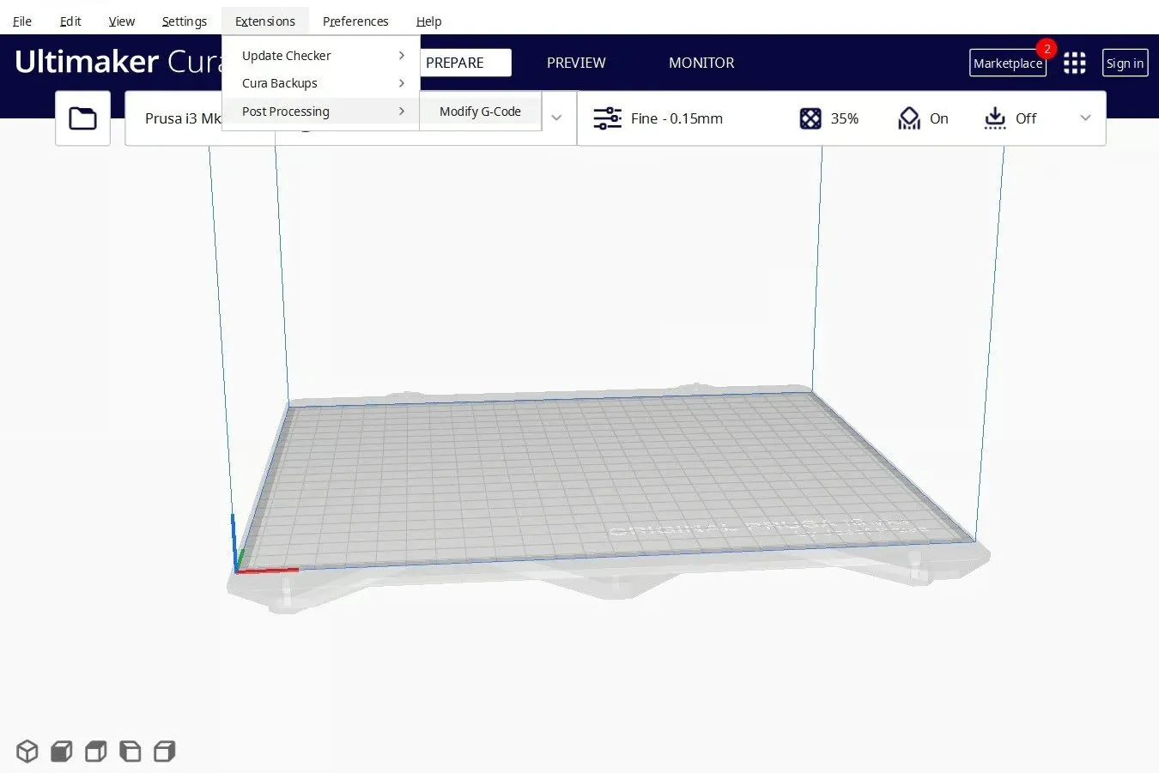Open the Update Checker submenu
1159x773 pixels.
pyautogui.click(x=321, y=56)
